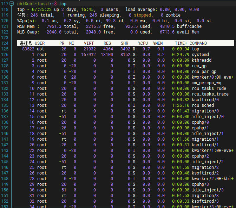The width and height of the screenshot is (236, 208).
Task: Select 'cpuhp/2' command name
Action: [x=200, y=156]
